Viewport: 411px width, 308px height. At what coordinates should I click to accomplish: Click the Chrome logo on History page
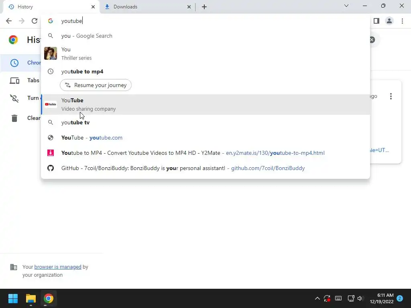[x=13, y=40]
